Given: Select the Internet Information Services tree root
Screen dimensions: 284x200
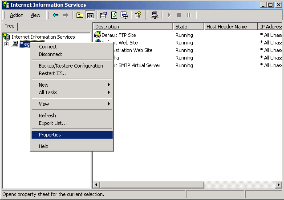Looking at the screenshot, I should (43, 37).
